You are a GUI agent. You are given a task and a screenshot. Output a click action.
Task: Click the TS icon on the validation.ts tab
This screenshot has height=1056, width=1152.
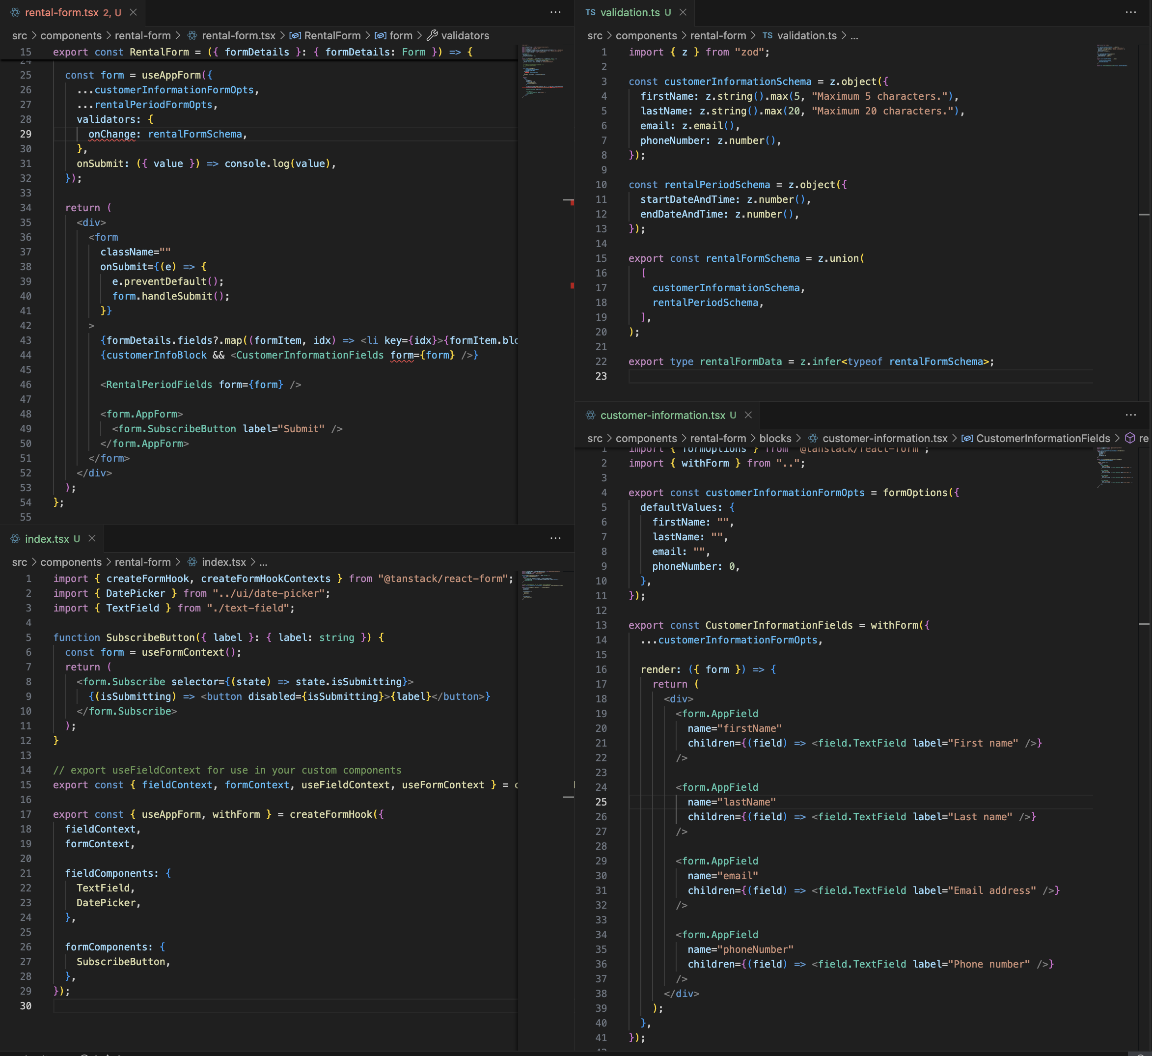(x=591, y=13)
